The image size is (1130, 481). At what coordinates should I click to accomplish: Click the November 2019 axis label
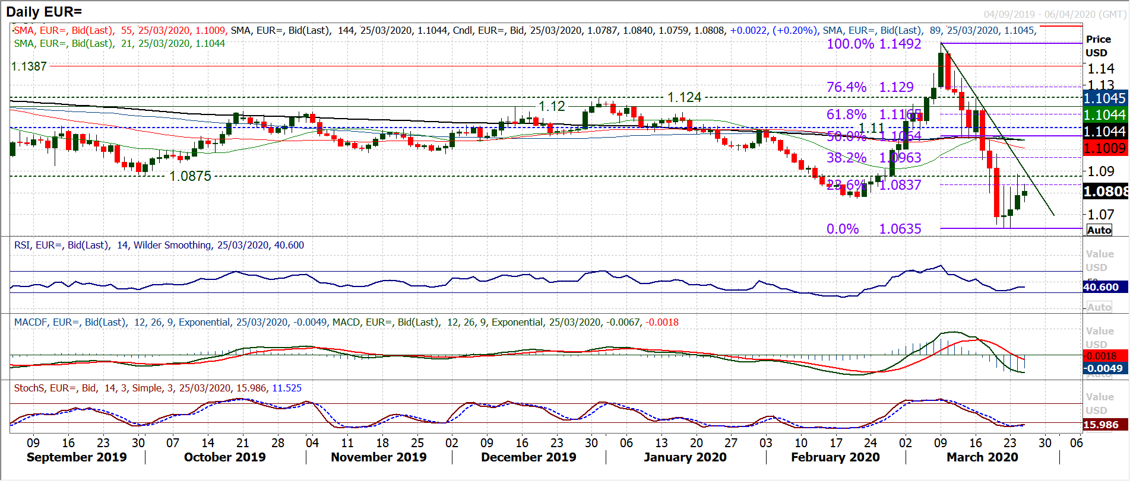point(379,457)
